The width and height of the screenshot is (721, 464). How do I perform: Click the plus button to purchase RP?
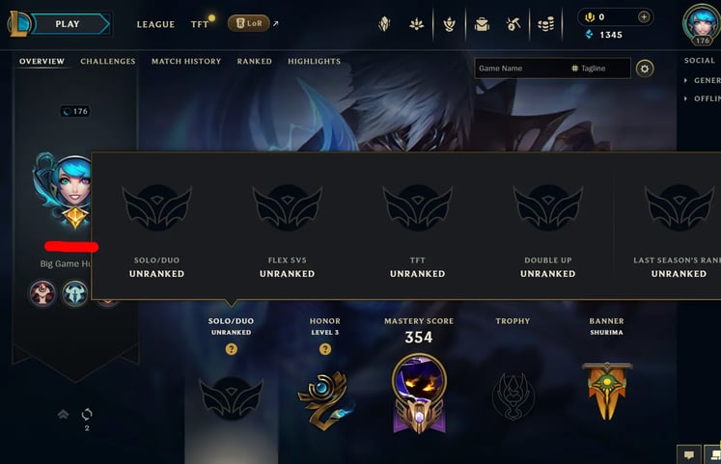coord(644,17)
